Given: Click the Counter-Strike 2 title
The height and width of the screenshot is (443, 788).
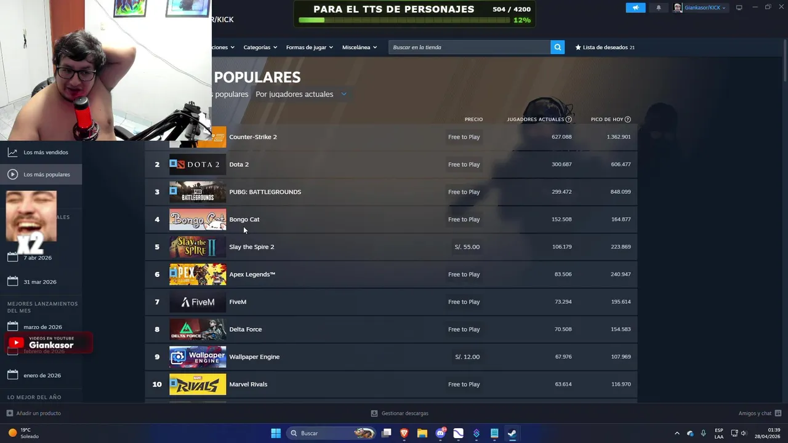Looking at the screenshot, I should [x=253, y=137].
